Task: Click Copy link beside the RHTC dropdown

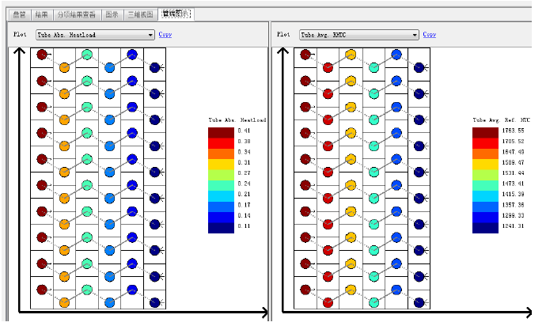Action: pos(429,35)
